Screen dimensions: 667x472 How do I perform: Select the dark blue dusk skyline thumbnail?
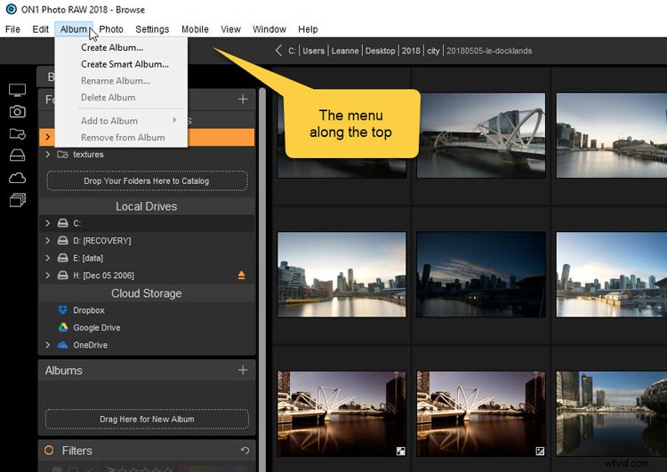coord(481,275)
